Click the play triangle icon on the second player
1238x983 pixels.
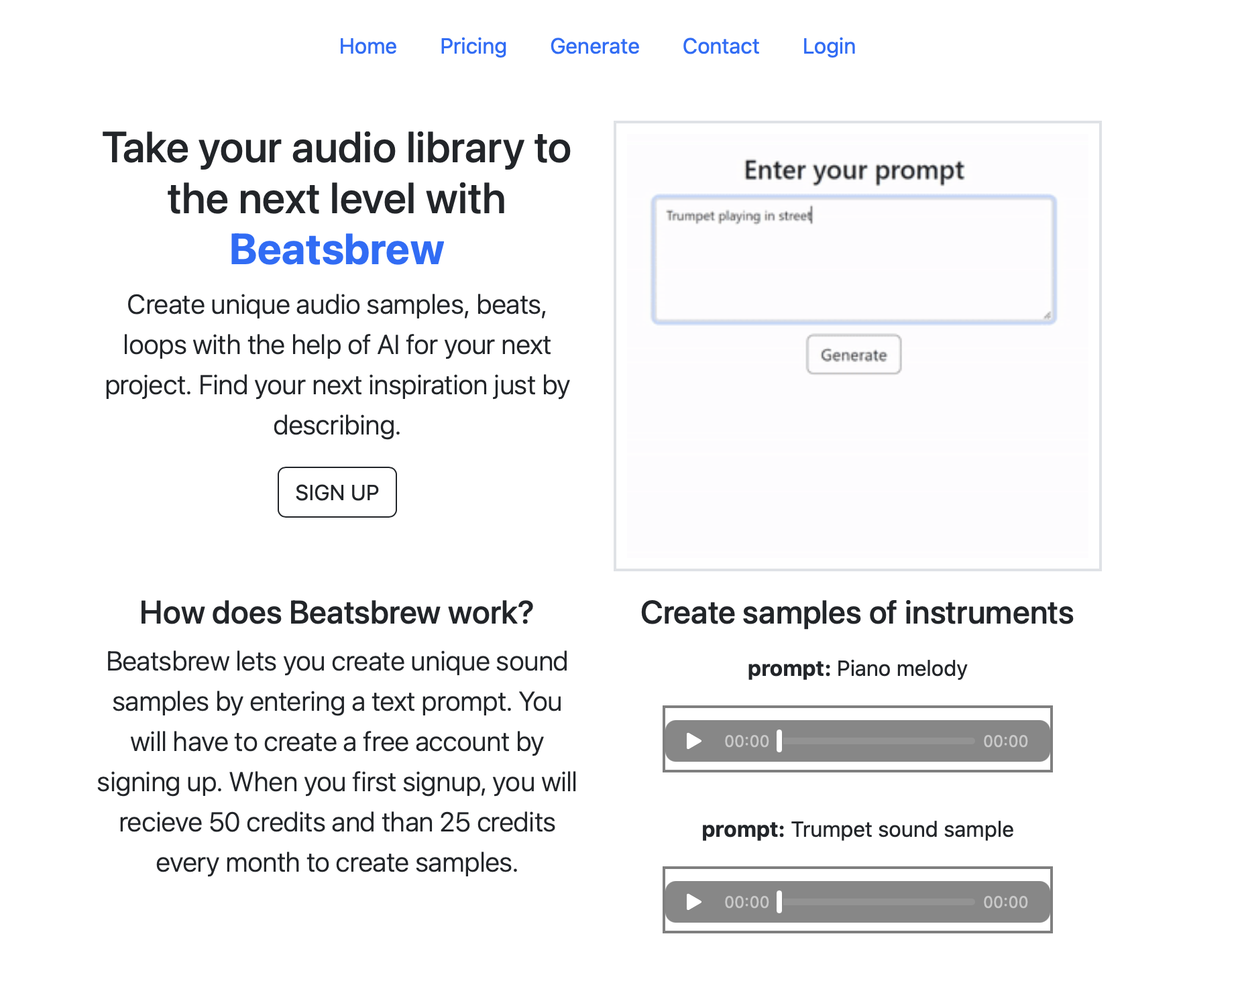693,902
